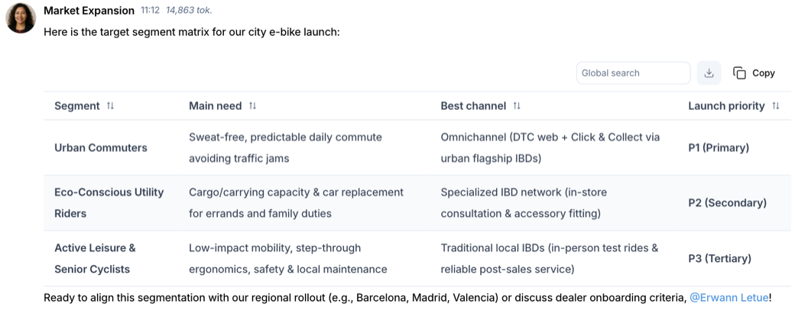The image size is (795, 310).
Task: Click the Market Expansion sender name
Action: (x=89, y=11)
